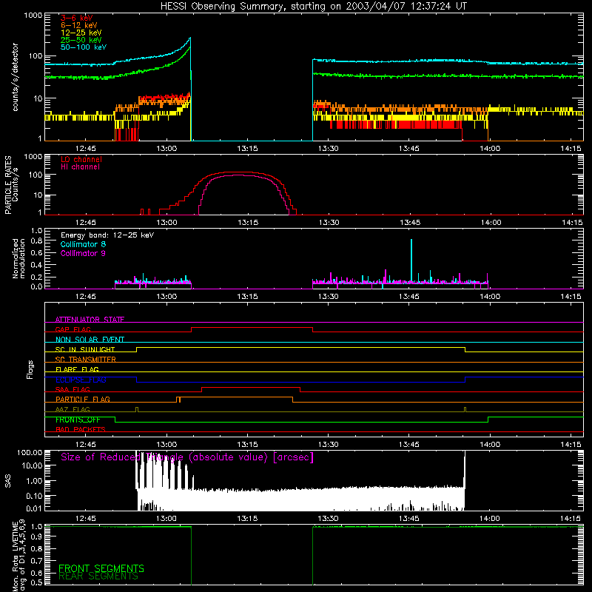Select the 6-12 keV legend label
The image size is (592, 592).
point(79,25)
